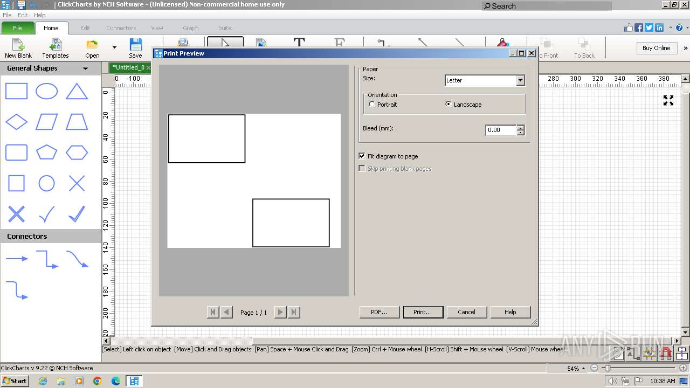Show more toolbar items chevron
The image size is (690, 388).
(x=686, y=48)
